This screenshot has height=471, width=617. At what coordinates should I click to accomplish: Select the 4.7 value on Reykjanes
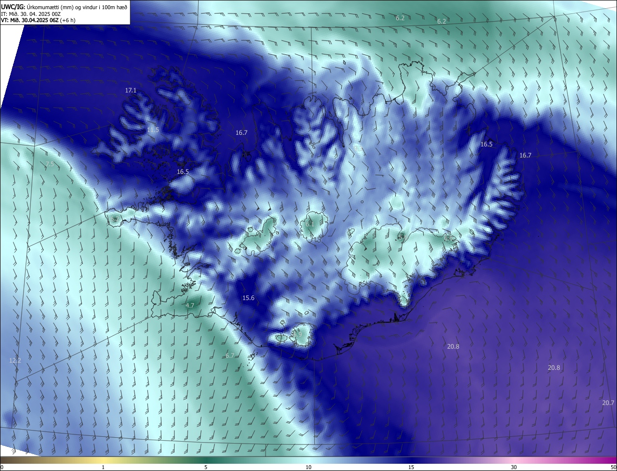pos(190,305)
